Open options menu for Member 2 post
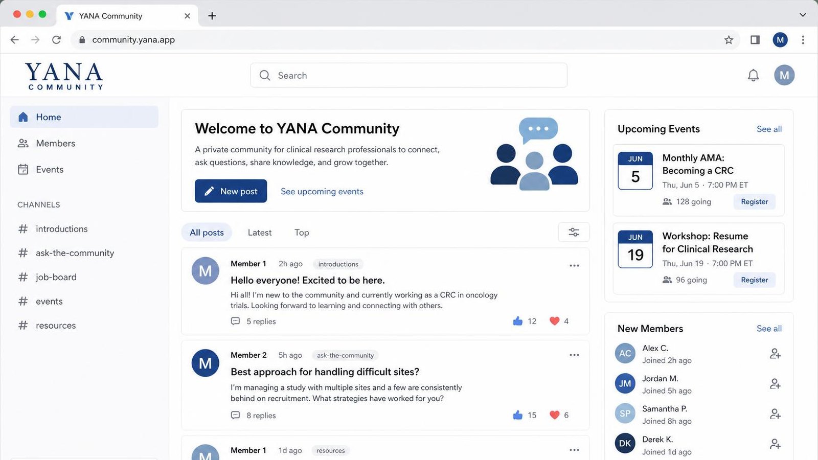Viewport: 818px width, 460px height. click(574, 355)
